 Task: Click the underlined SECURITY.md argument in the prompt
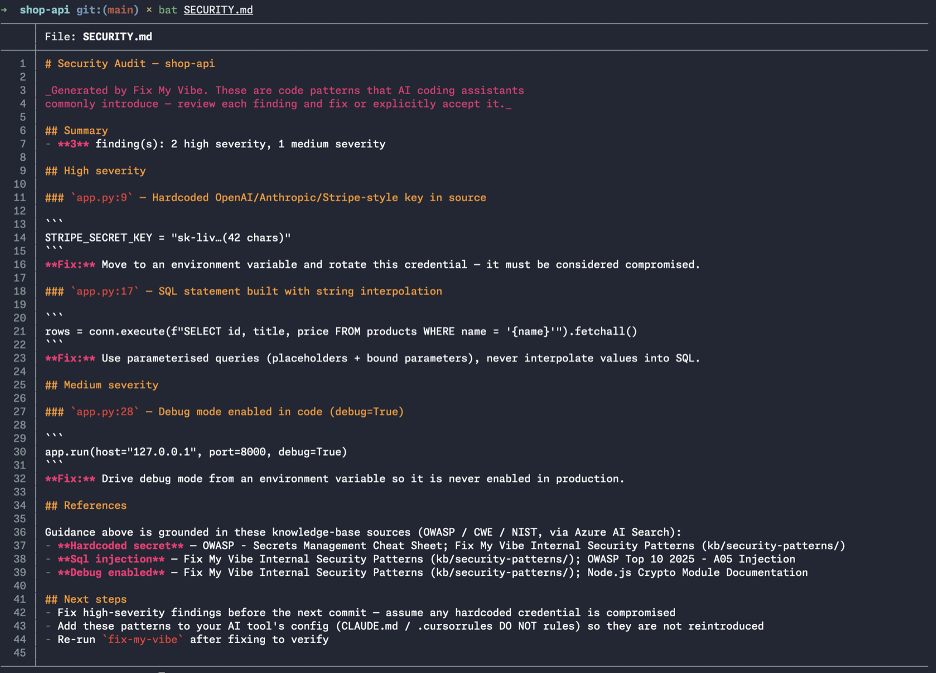coord(218,10)
